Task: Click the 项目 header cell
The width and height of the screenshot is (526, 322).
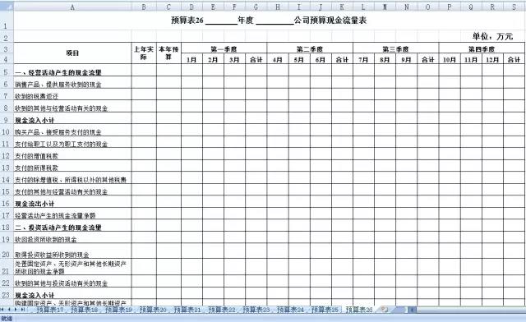Action: point(72,53)
